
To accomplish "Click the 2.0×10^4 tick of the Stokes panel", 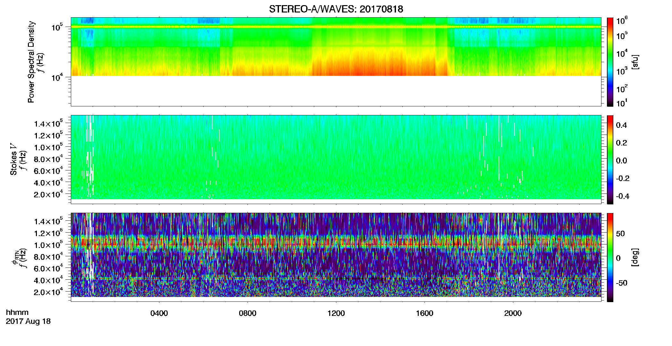I will coord(48,194).
